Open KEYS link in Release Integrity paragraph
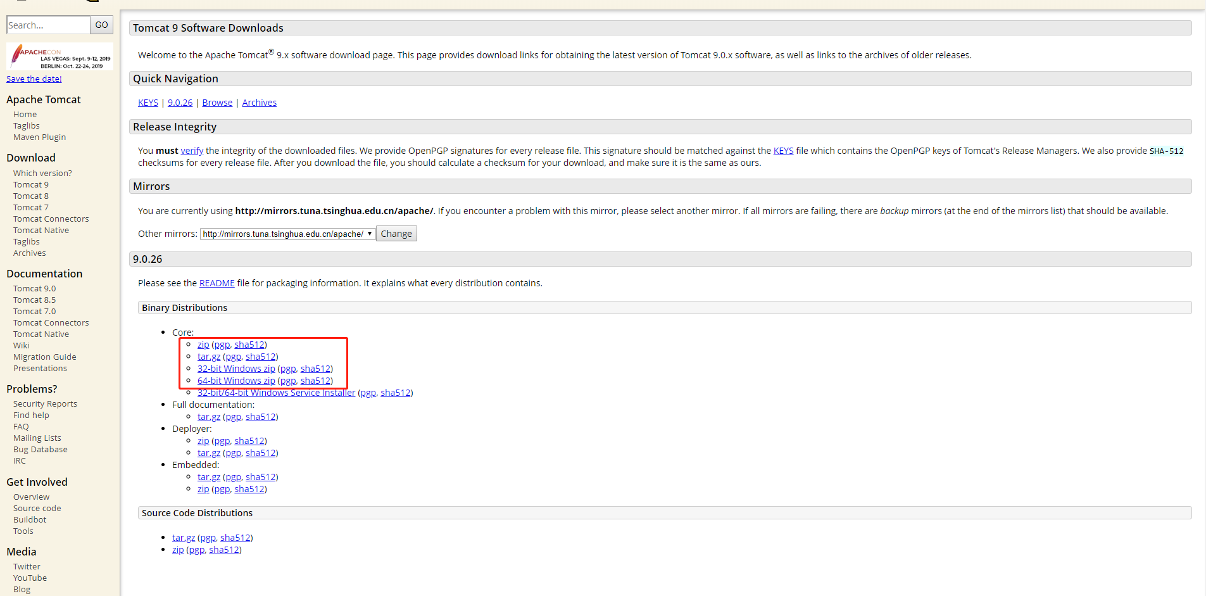The height and width of the screenshot is (596, 1206). [x=783, y=151]
